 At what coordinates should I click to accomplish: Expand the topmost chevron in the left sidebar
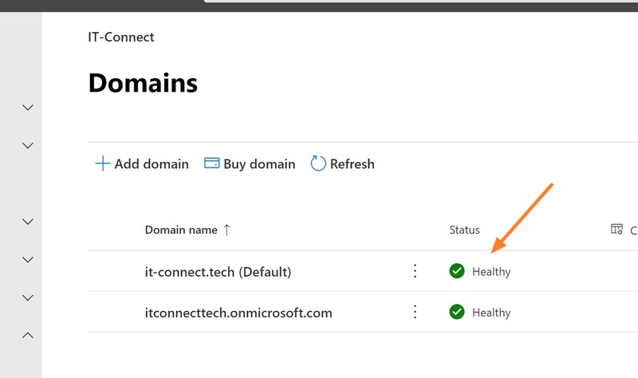coord(28,107)
